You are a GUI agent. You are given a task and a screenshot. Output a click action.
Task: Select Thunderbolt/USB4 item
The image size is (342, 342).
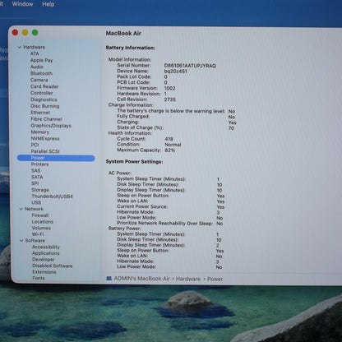point(52,196)
